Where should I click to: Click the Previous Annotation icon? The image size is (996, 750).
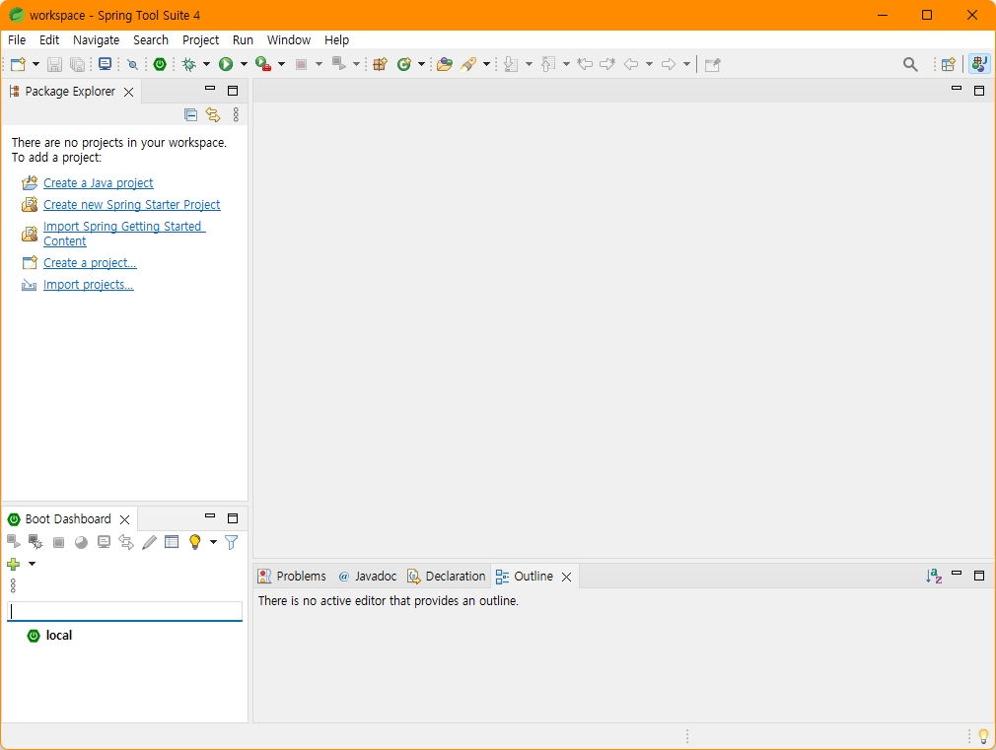coord(548,64)
